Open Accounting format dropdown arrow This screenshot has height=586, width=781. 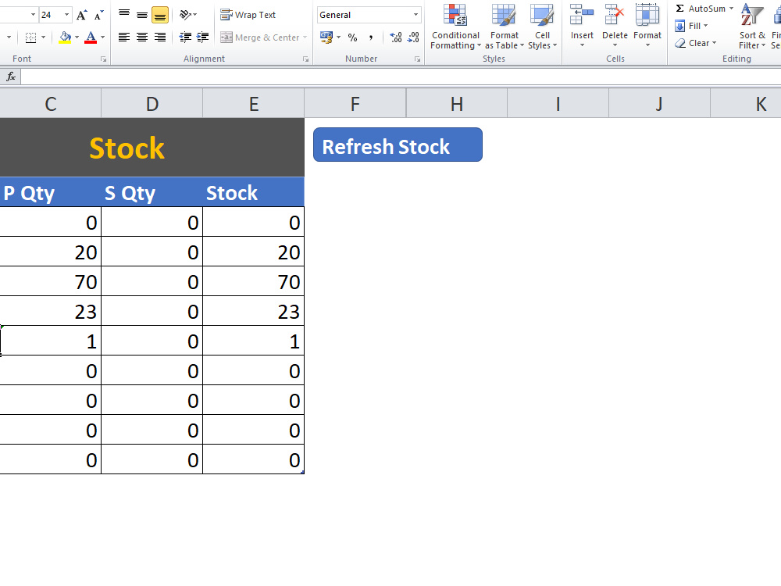[339, 38]
